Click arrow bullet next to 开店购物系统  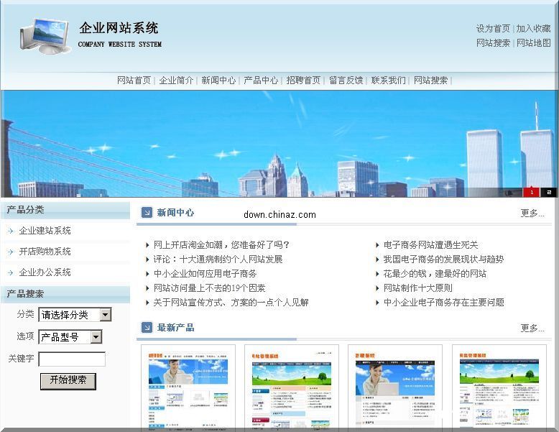coord(10,252)
